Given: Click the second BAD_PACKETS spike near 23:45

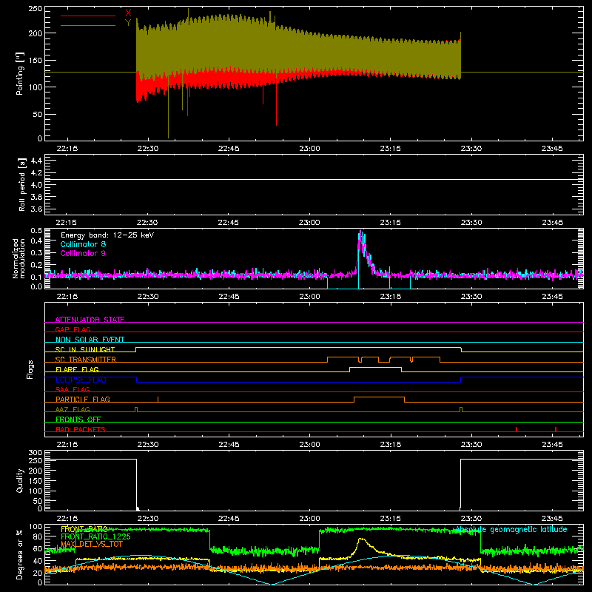Looking at the screenshot, I should [556, 429].
